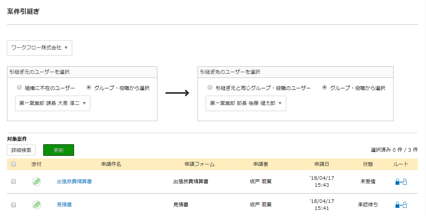Select destination グループ・役職から選択 radio button
The height and width of the screenshot is (216, 426).
(x=325, y=88)
